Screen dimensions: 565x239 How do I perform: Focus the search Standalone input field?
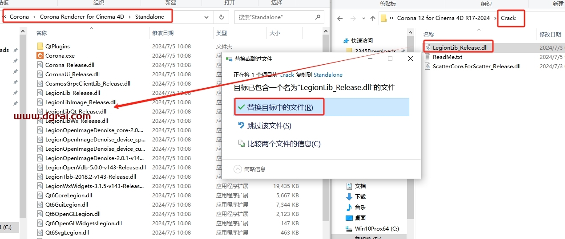point(274,17)
